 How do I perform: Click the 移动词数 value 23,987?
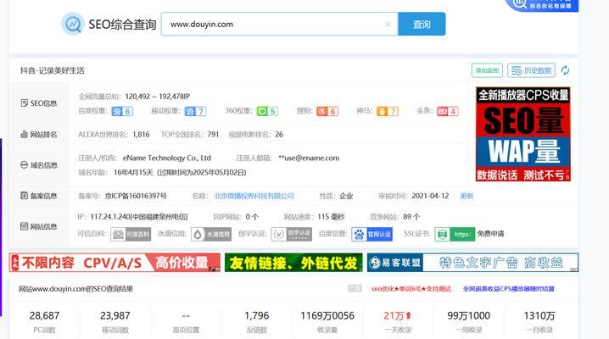[x=115, y=316]
